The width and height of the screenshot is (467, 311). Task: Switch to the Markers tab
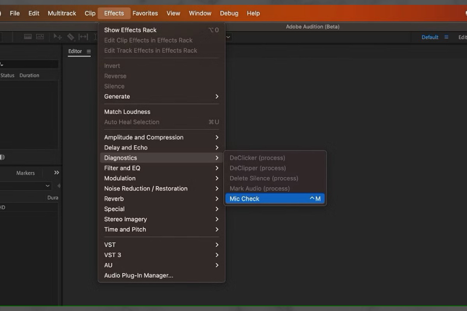(x=25, y=173)
